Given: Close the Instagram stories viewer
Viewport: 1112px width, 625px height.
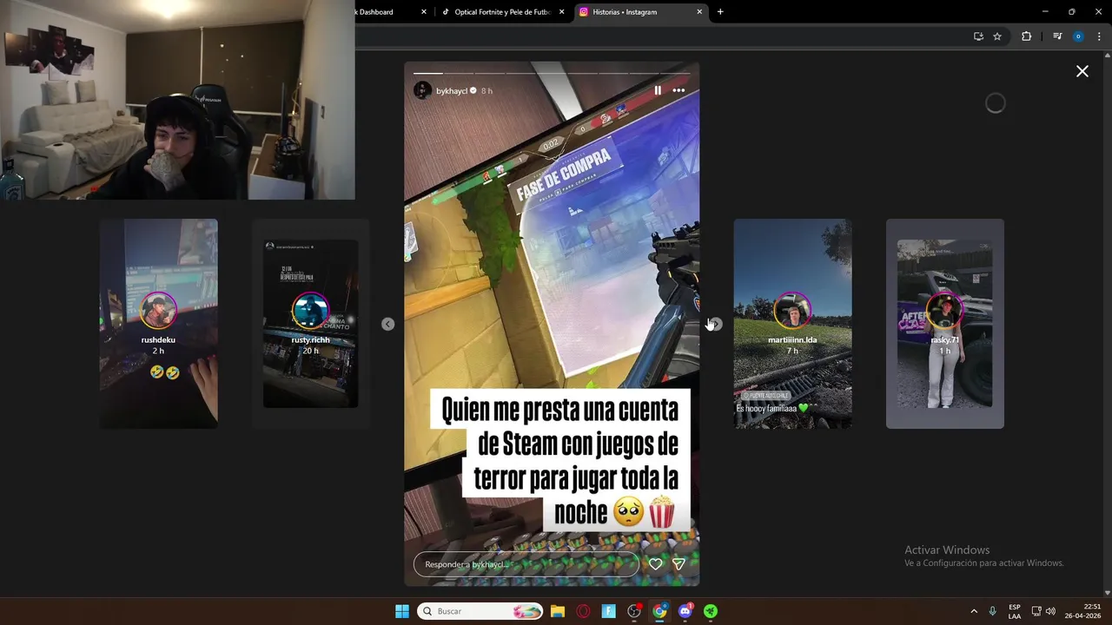Looking at the screenshot, I should (x=1082, y=71).
